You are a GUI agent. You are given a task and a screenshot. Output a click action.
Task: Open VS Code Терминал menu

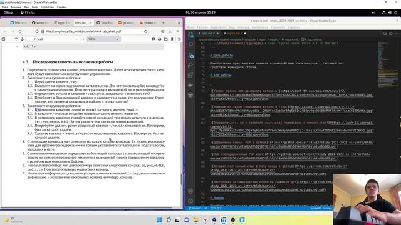[x=278, y=27]
